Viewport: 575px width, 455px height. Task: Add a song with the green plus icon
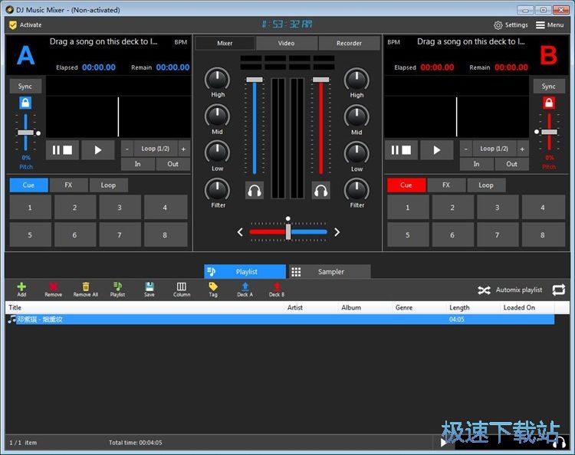21,287
